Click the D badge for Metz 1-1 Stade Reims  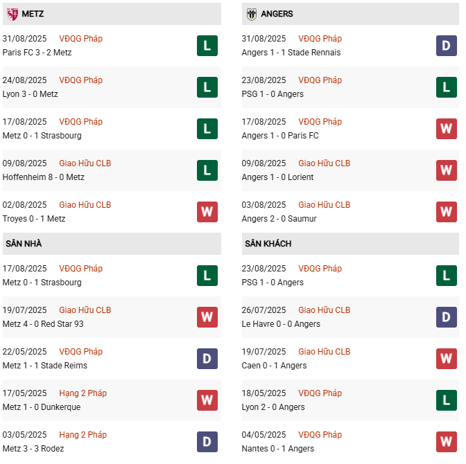(x=207, y=359)
